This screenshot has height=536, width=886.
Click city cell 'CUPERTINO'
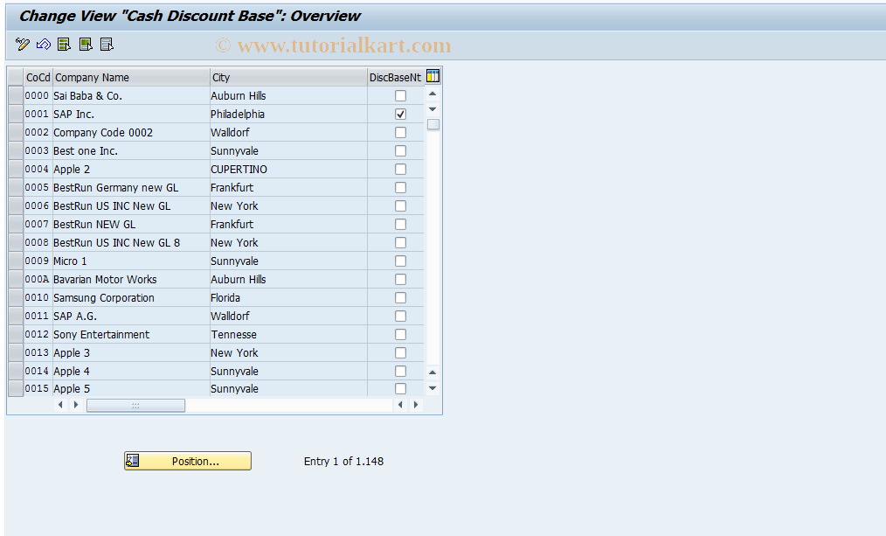click(x=288, y=169)
